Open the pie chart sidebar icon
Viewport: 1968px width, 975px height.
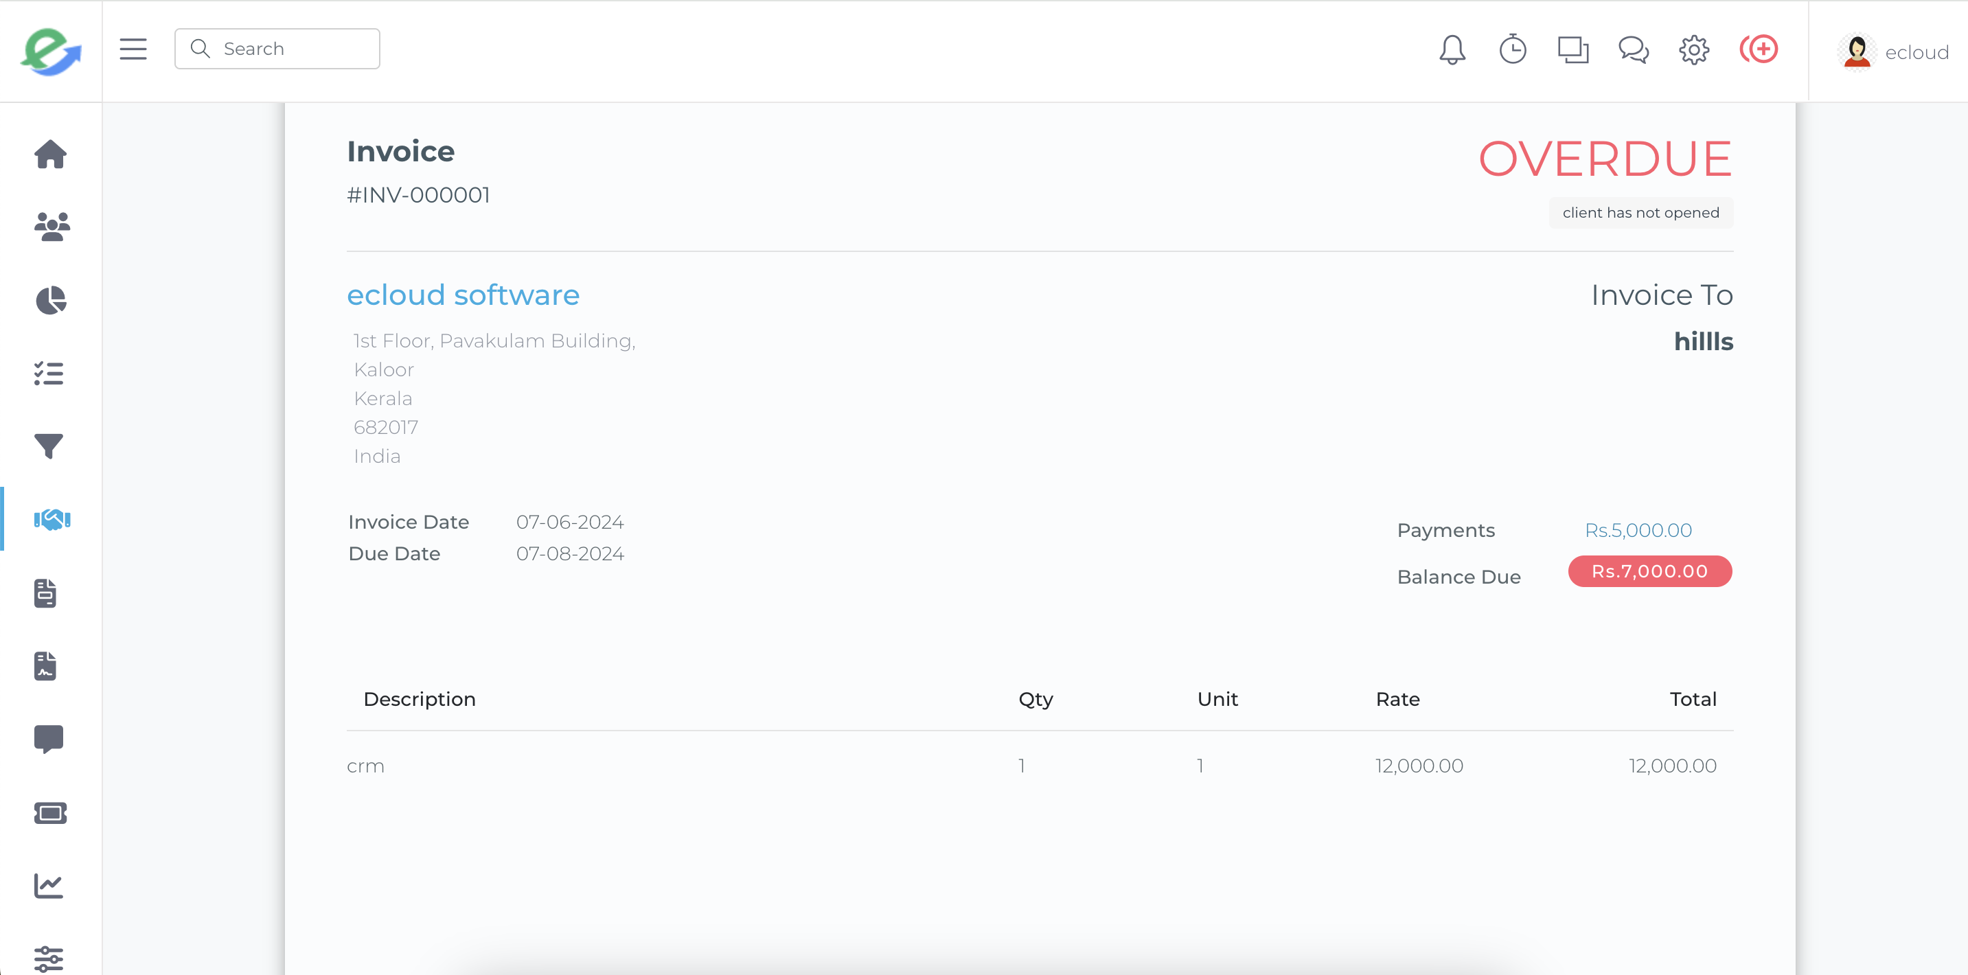point(50,300)
